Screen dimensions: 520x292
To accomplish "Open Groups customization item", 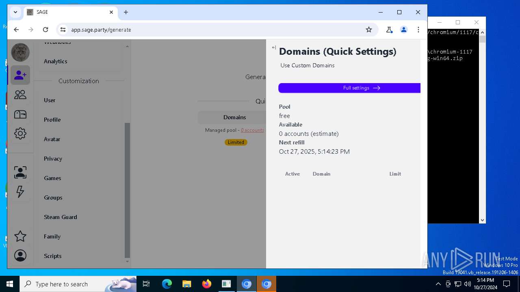I will pyautogui.click(x=53, y=198).
